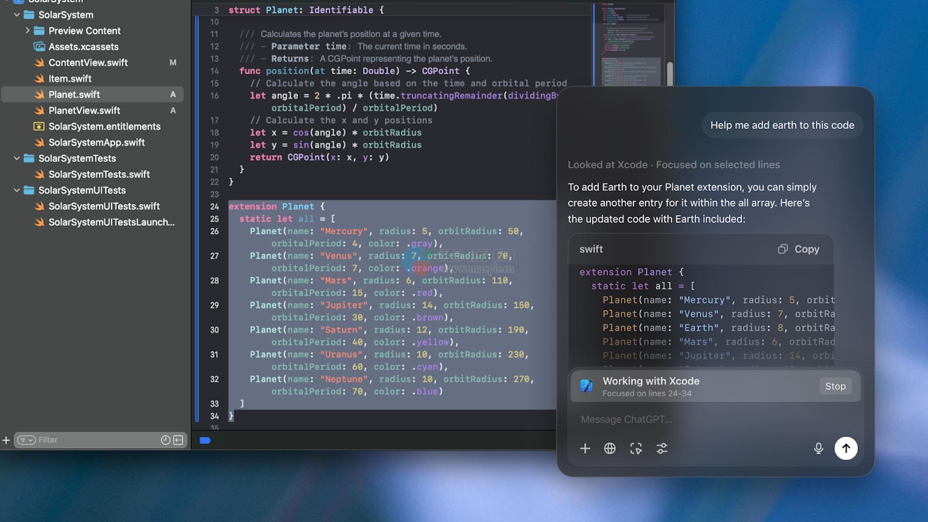The image size is (928, 522).
Task: Click the globe web search icon
Action: click(610, 449)
